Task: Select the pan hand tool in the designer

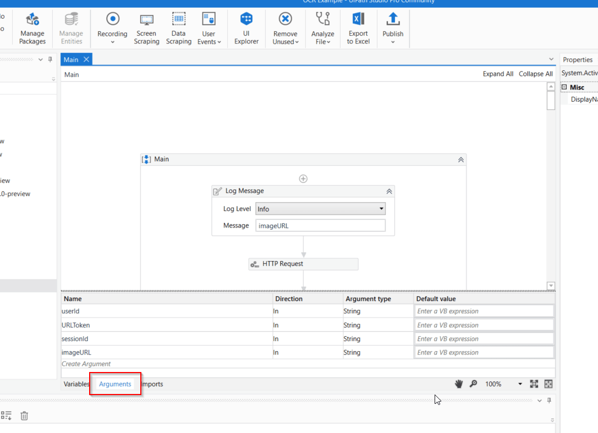Action: coord(459,384)
